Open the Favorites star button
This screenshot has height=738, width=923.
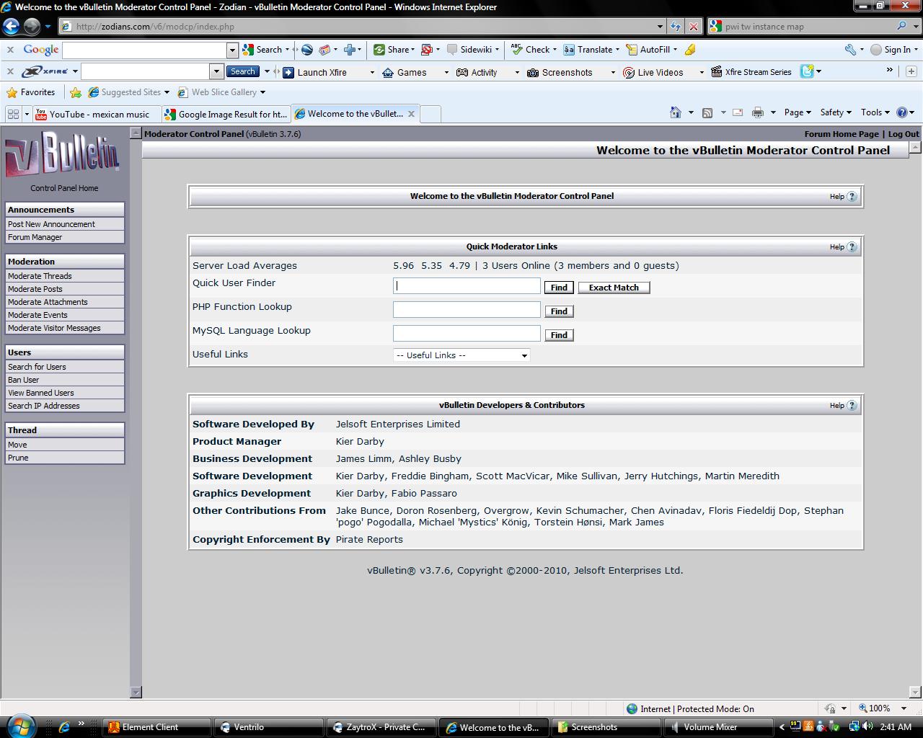pos(31,92)
